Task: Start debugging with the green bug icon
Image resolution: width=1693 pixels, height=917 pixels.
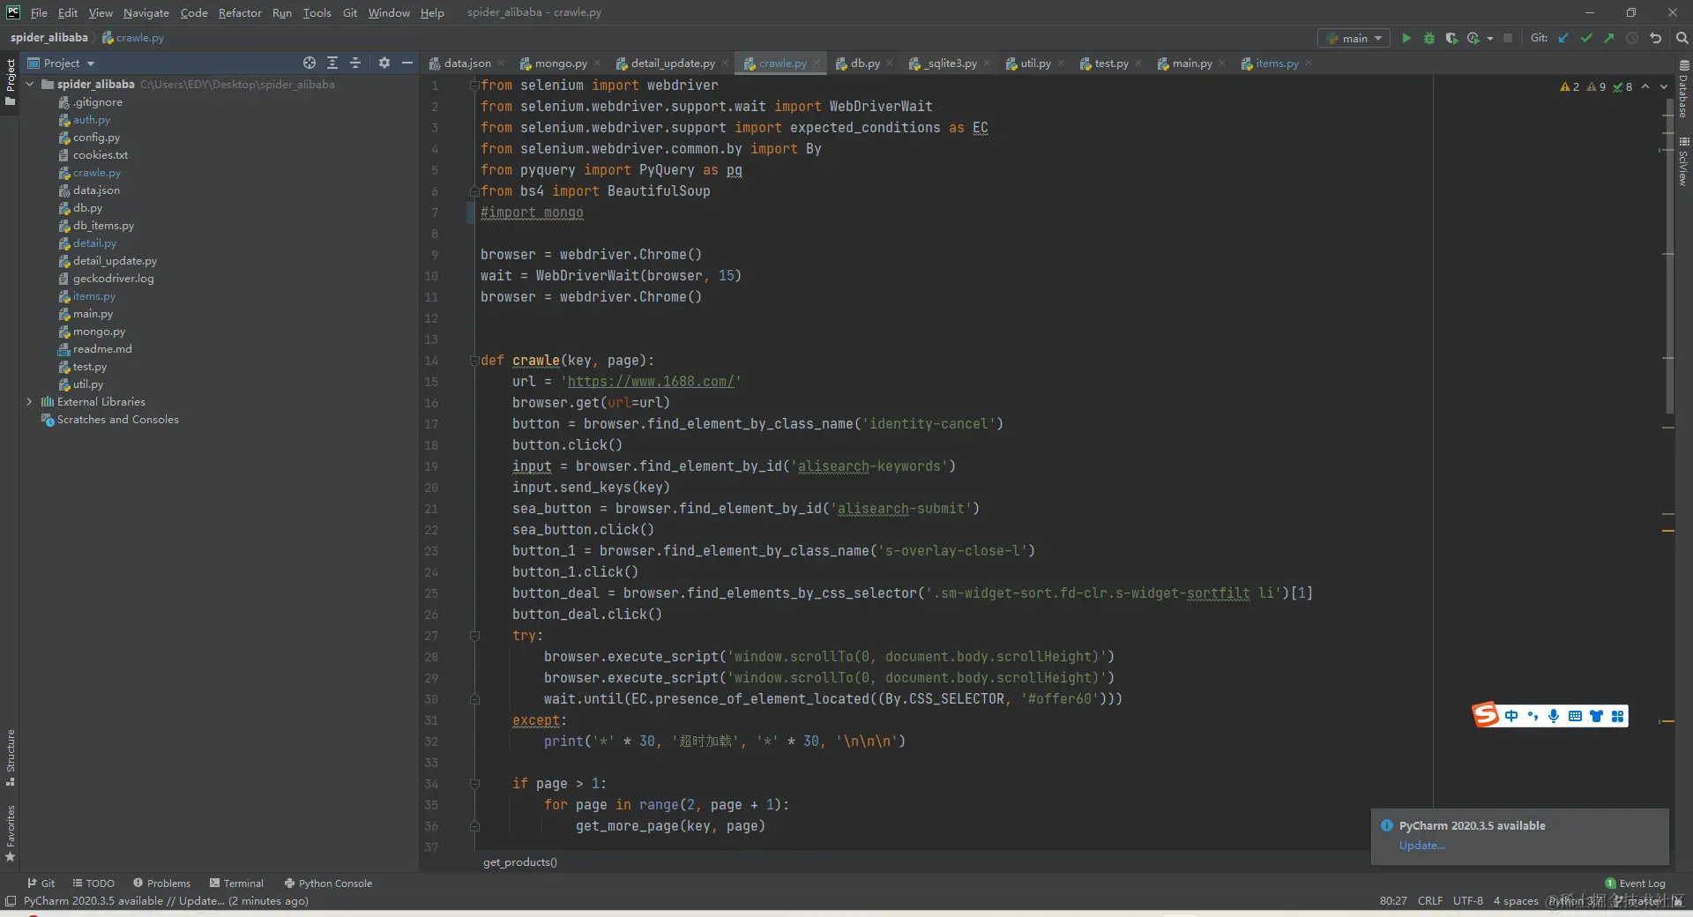Action: tap(1429, 38)
